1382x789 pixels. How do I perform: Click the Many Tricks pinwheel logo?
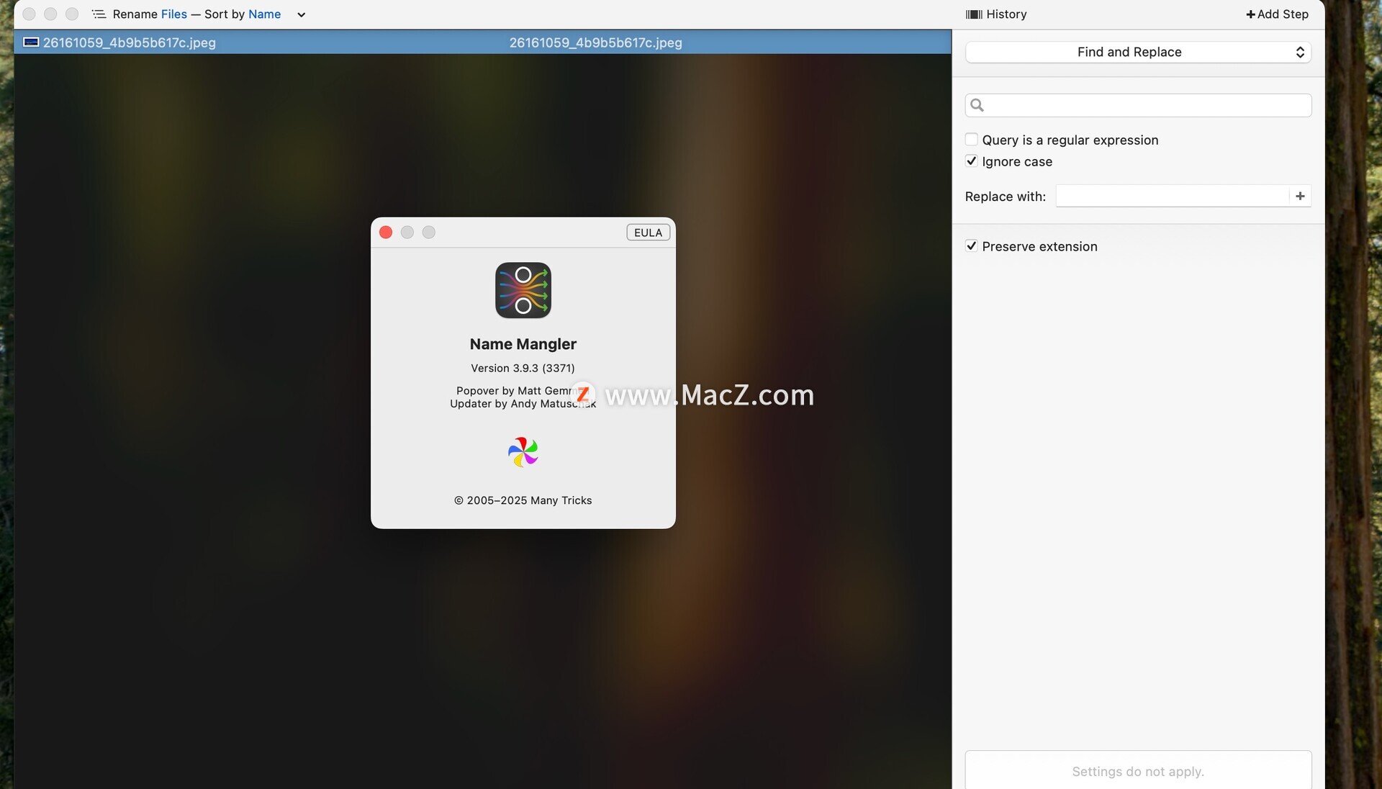(x=523, y=452)
